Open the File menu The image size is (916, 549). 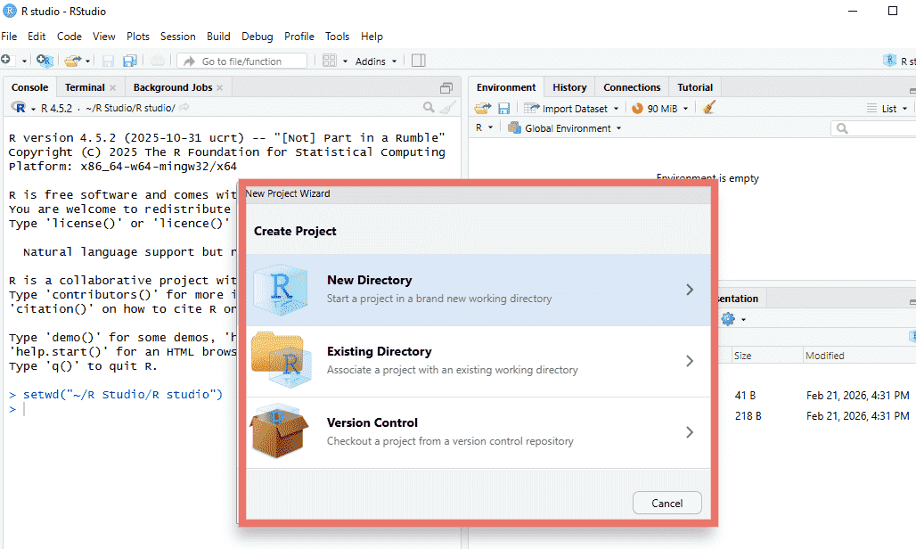(x=9, y=37)
